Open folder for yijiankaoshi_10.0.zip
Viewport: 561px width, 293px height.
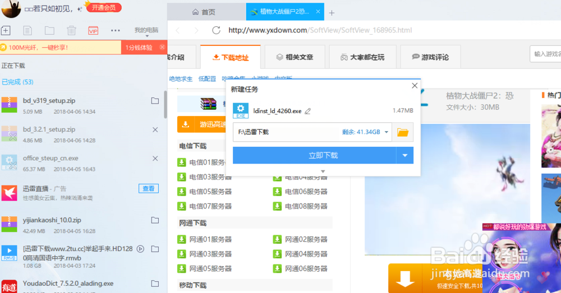point(155,220)
